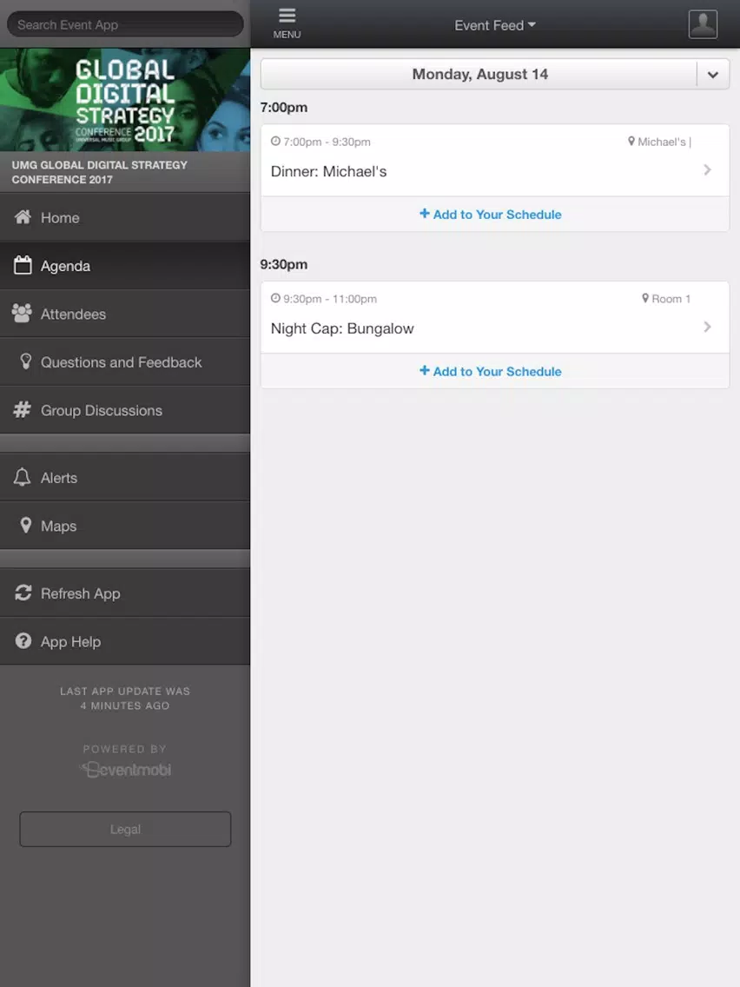Click the lightbulb icon for Questions and Feedback
740x987 pixels.
pos(26,361)
